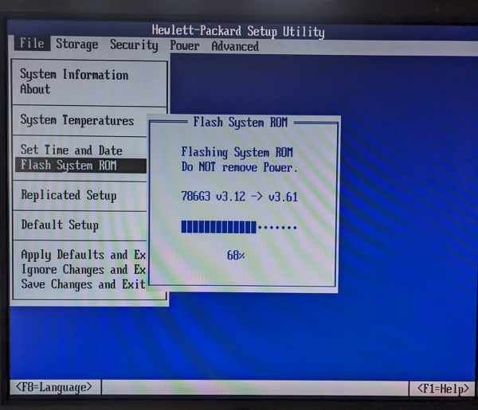Choose Set Time and Date

pyautogui.click(x=72, y=150)
